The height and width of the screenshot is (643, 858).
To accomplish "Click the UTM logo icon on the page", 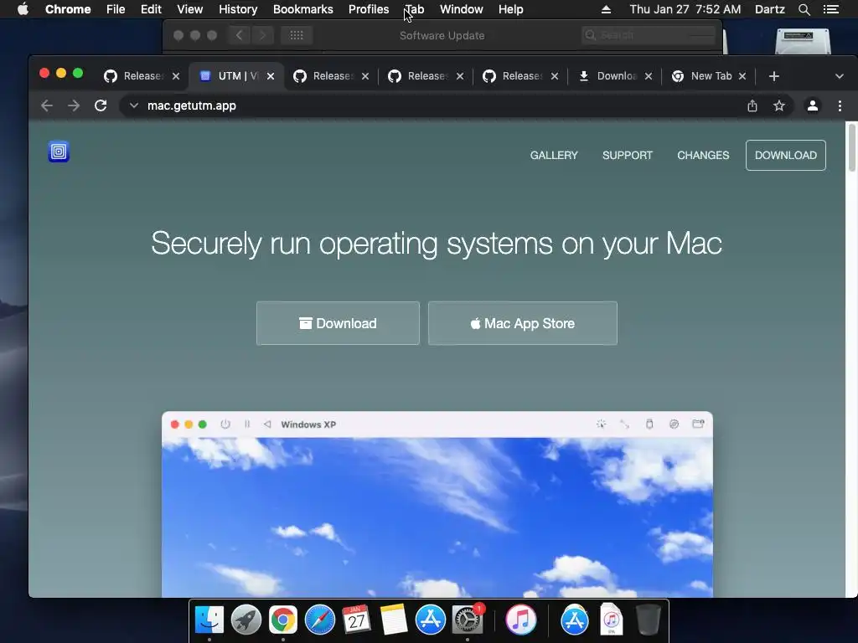I will (x=59, y=152).
